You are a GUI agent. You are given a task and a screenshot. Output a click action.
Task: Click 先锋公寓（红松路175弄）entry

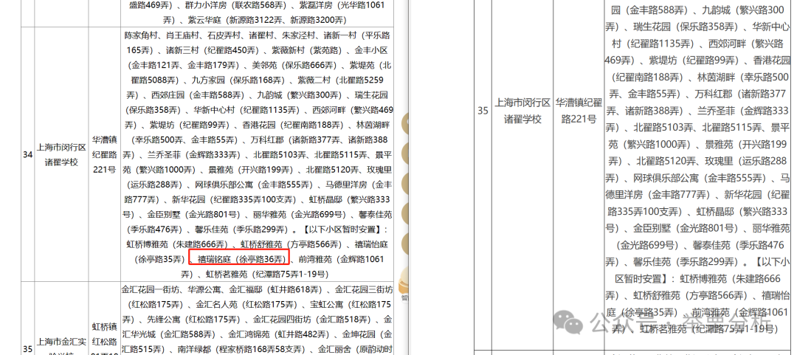(x=194, y=319)
